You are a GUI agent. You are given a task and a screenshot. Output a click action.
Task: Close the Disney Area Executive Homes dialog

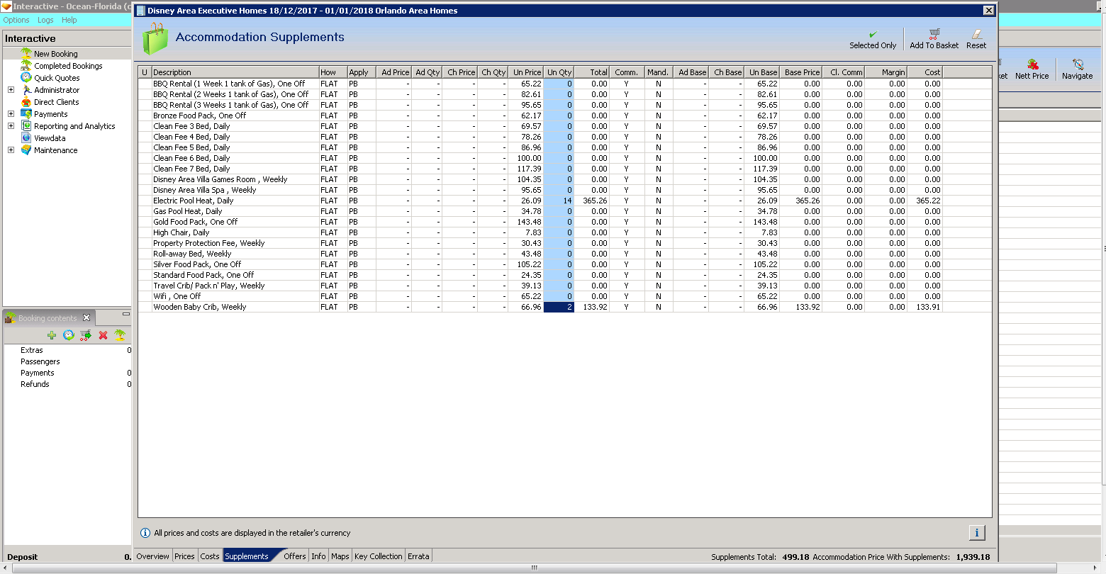tap(988, 11)
